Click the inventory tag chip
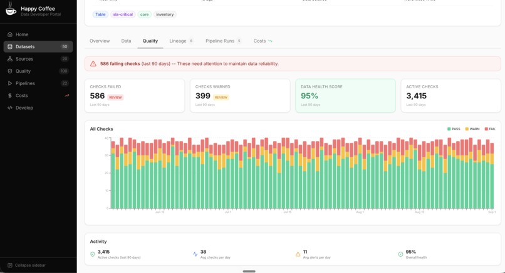This screenshot has width=505, height=273. pos(165,14)
